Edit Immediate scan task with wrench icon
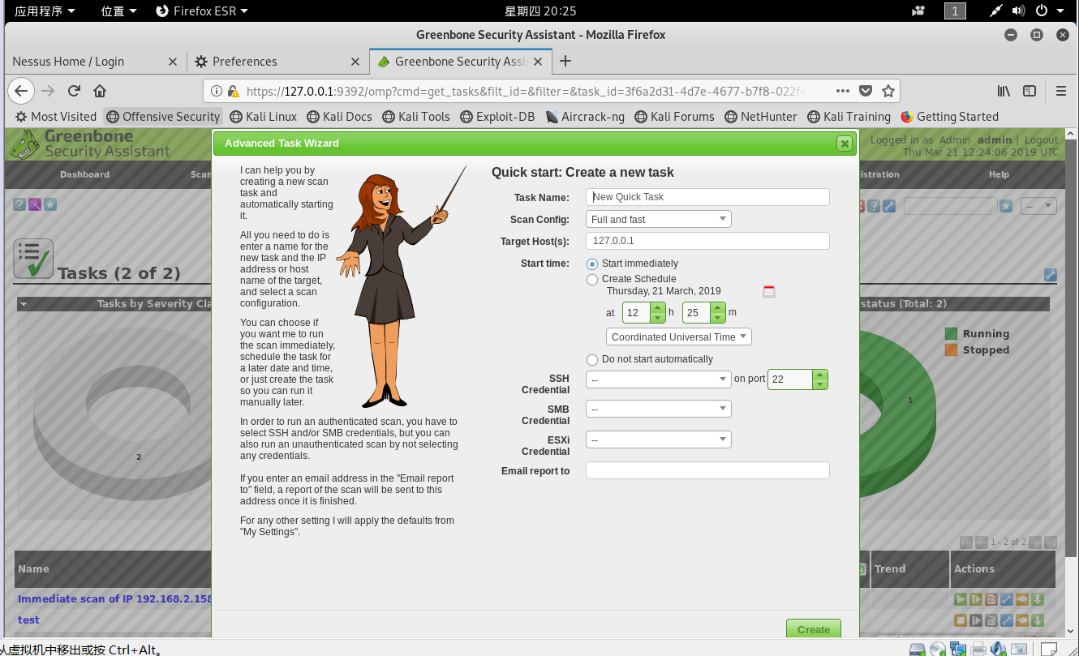The width and height of the screenshot is (1079, 656). tap(1007, 599)
